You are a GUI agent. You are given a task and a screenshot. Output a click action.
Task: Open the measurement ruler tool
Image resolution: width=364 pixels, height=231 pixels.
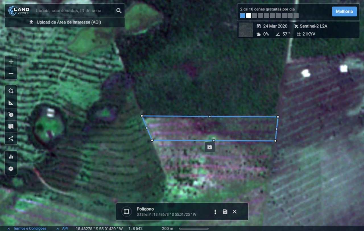11,103
